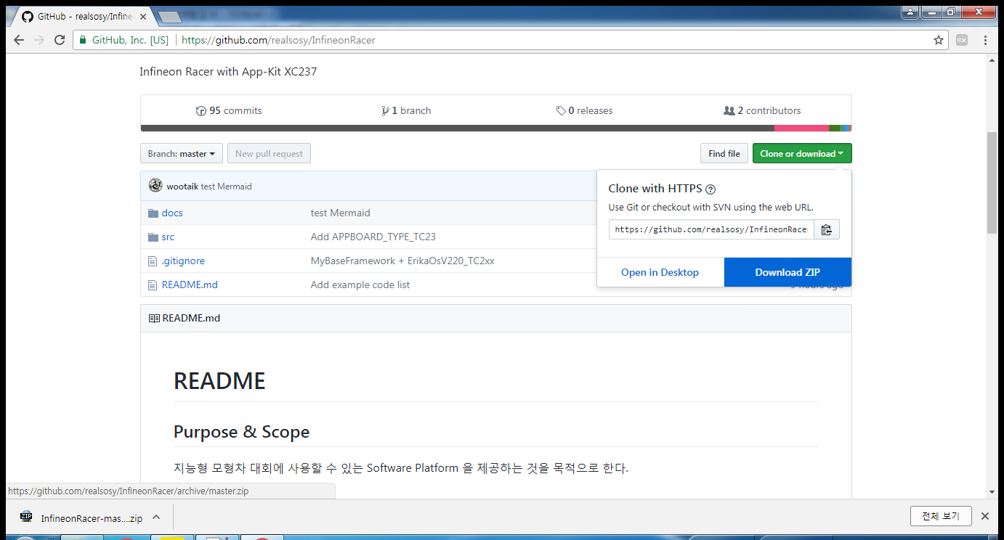Click the Find file button

click(724, 153)
